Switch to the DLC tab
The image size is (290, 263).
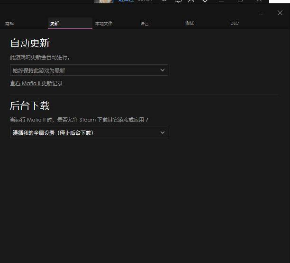(235, 23)
